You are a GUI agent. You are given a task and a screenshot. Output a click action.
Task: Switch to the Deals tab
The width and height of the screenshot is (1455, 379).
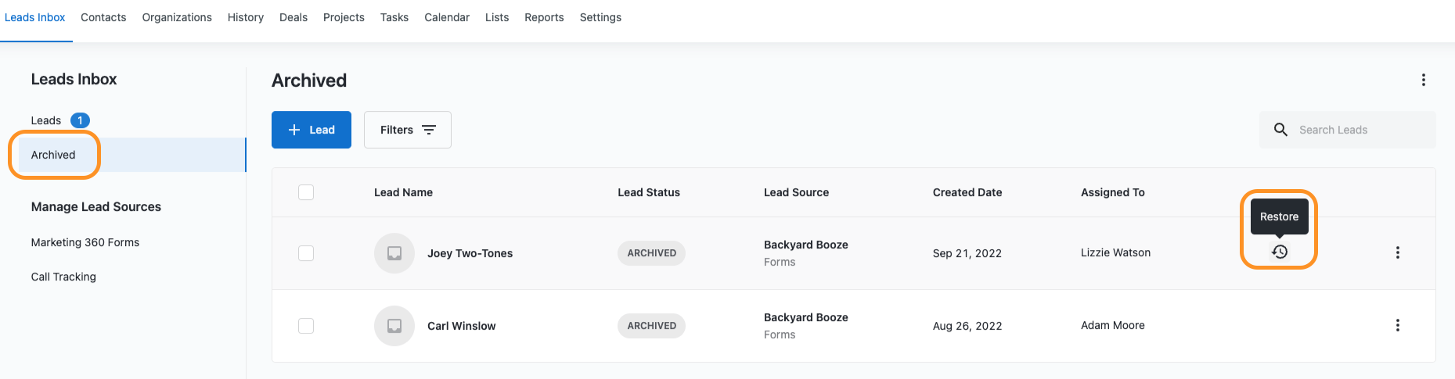pyautogui.click(x=293, y=17)
